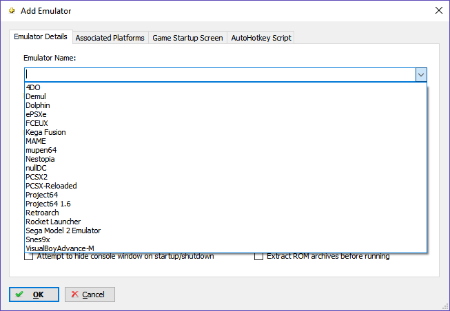Enable Attempt to hide console window checkbox

tap(29, 256)
